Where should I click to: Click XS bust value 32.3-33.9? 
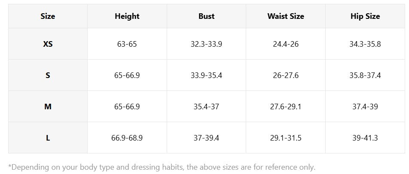click(x=206, y=44)
